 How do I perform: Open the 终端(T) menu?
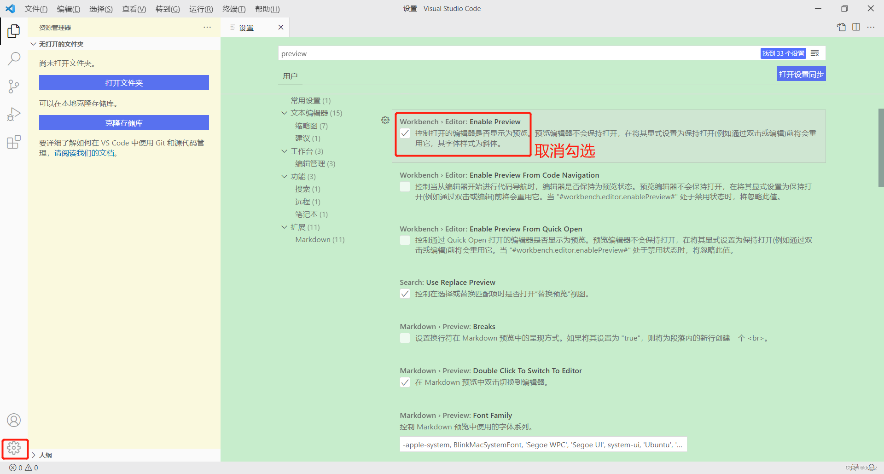click(x=234, y=9)
